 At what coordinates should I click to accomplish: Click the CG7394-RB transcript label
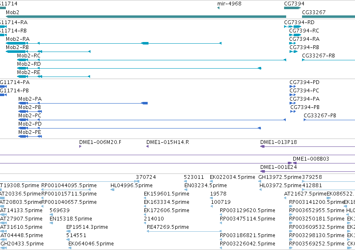(304, 47)
